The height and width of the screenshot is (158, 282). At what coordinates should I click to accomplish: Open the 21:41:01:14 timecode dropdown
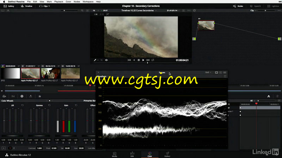[173, 11]
